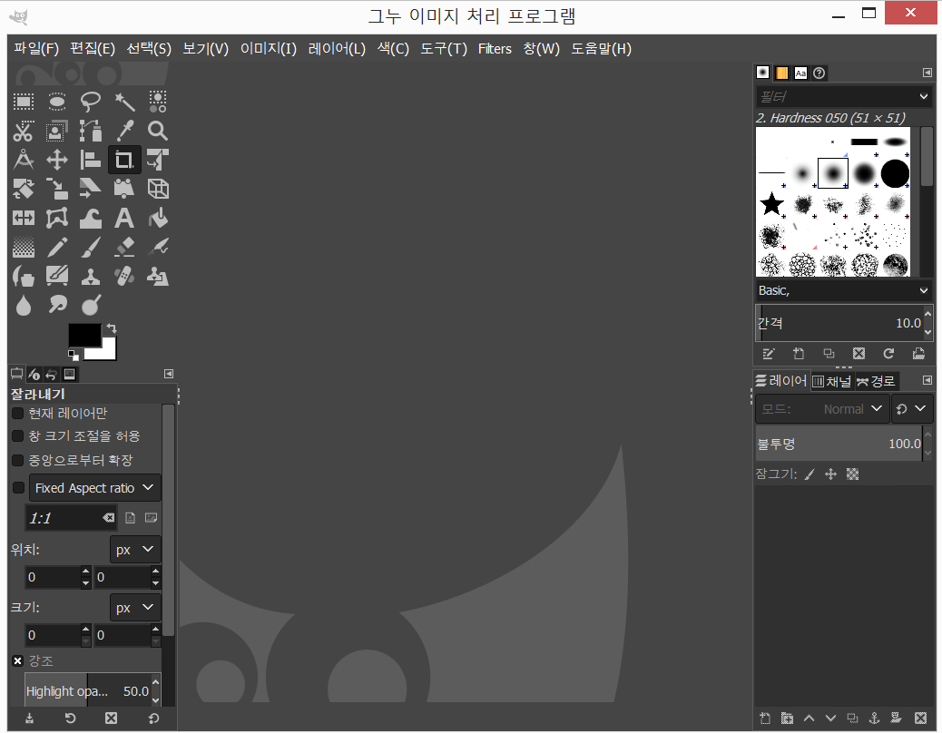Select the highlighted Crop tool
Image resolution: width=942 pixels, height=733 pixels.
124,160
